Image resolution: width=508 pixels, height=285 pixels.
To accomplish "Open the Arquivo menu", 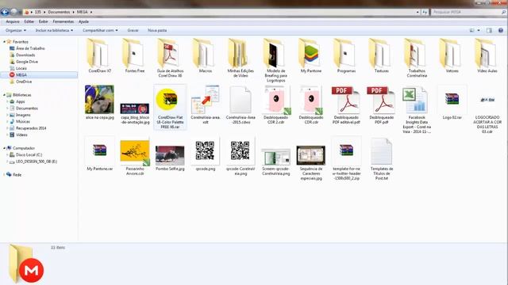I will click(x=13, y=21).
